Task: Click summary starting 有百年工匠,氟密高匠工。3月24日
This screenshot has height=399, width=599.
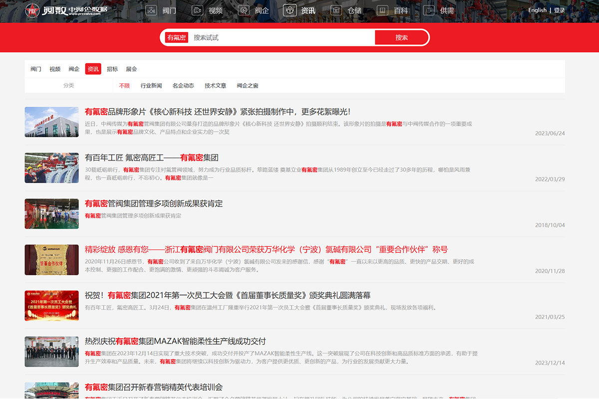Action: tap(261, 308)
